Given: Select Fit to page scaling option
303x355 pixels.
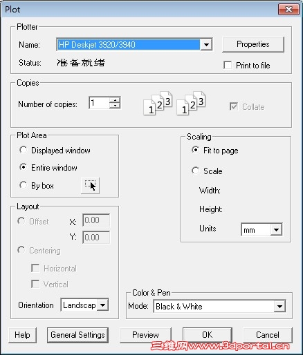Looking at the screenshot, I should tap(195, 150).
